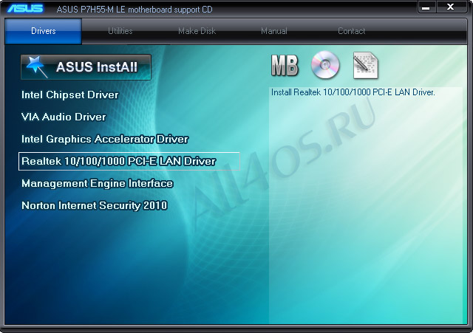Select the Contact tab

pos(352,31)
